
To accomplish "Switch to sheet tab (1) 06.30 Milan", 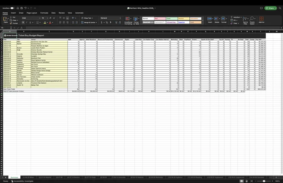I will point(28,177).
